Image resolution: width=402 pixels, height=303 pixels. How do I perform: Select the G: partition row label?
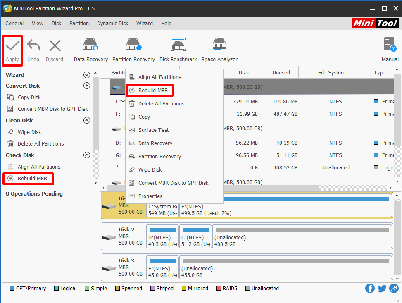(118, 155)
